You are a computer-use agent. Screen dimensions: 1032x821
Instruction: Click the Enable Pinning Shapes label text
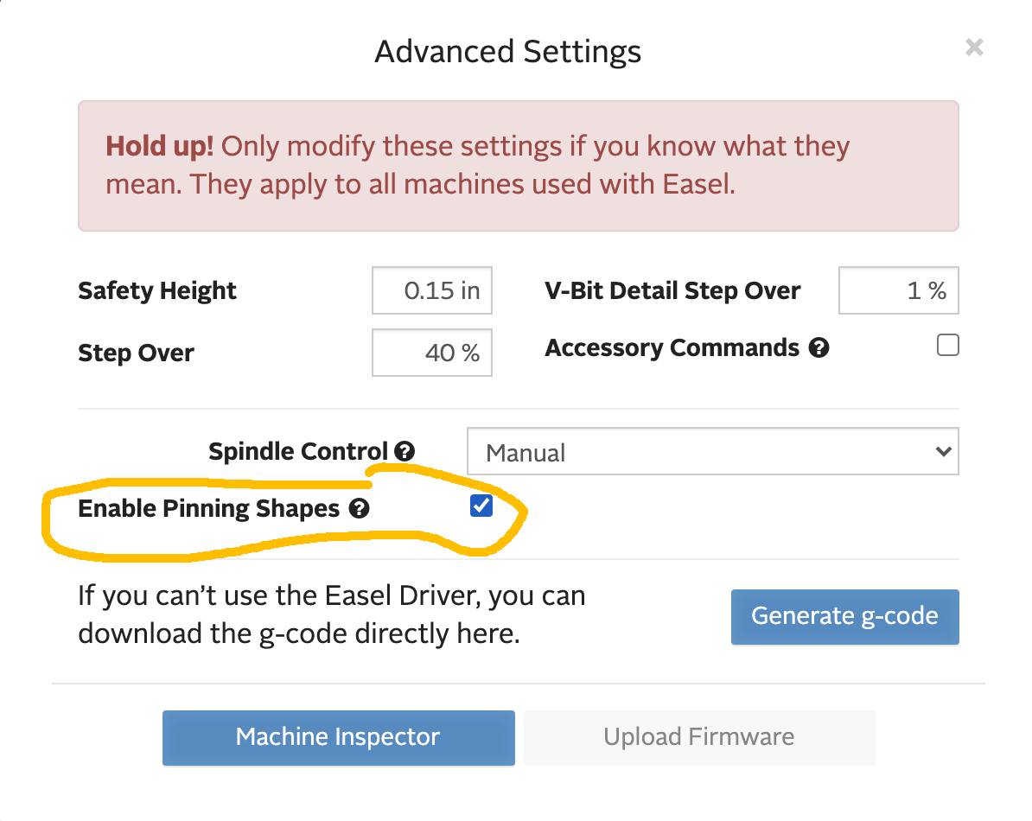[x=208, y=509]
